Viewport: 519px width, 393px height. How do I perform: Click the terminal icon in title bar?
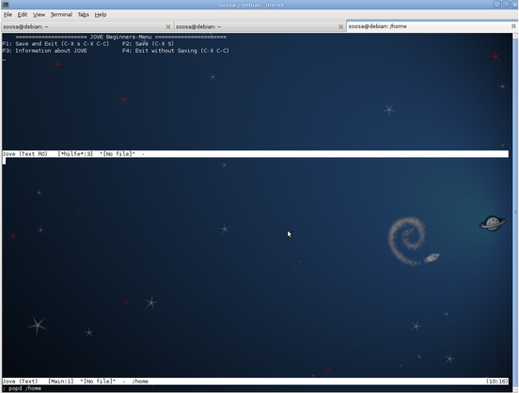click(5, 5)
